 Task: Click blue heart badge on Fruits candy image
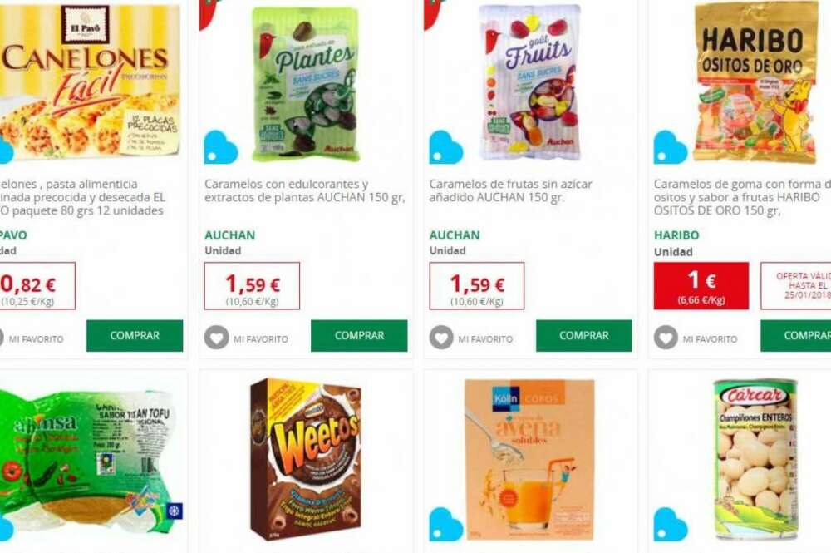[x=445, y=147]
